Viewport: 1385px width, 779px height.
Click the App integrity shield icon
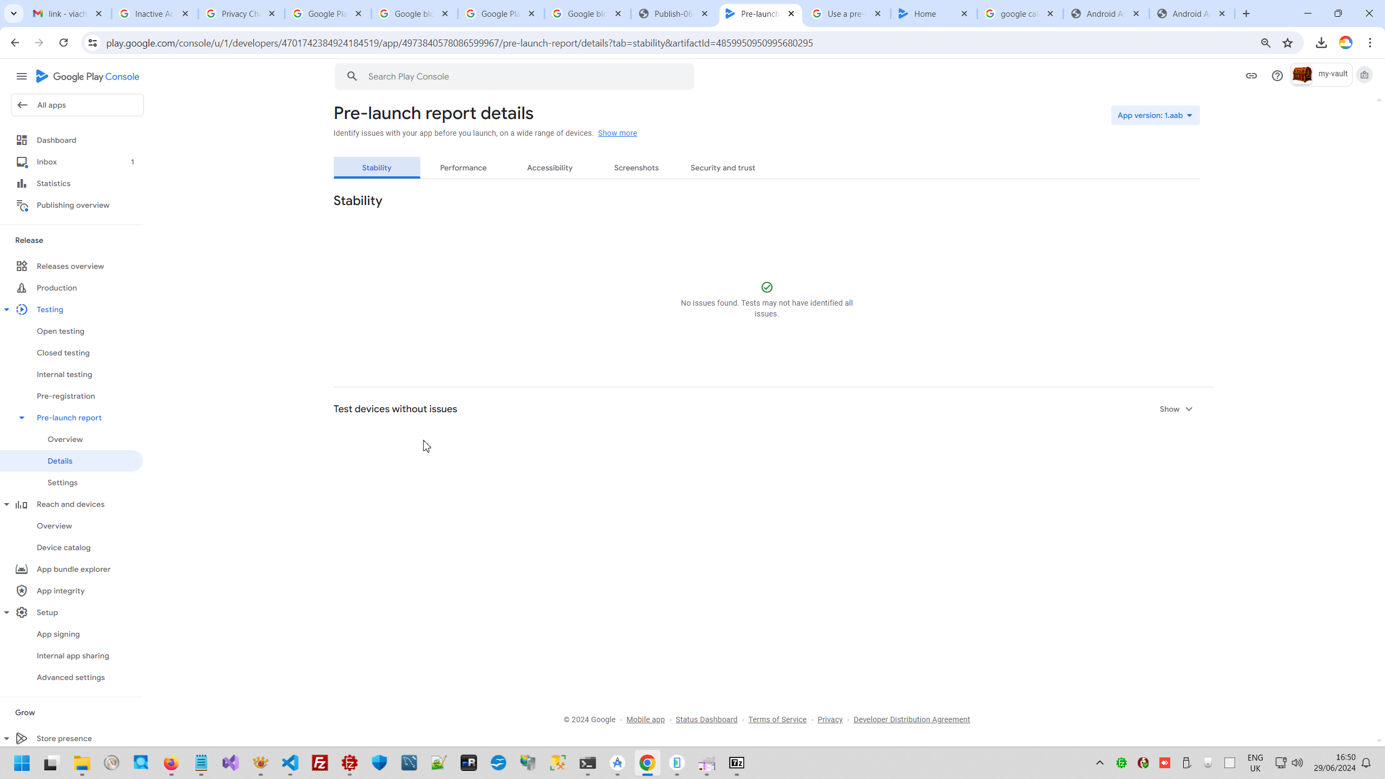pos(22,591)
